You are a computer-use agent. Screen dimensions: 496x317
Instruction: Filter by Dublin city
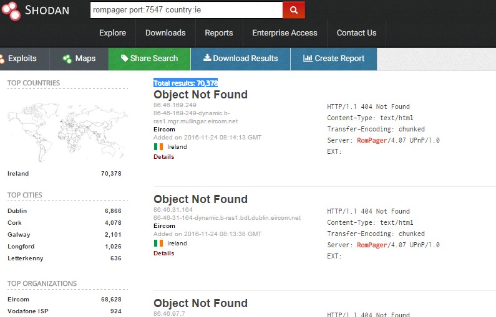pos(17,211)
